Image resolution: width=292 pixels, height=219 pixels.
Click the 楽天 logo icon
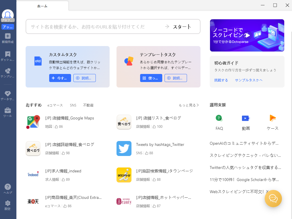[33, 201]
